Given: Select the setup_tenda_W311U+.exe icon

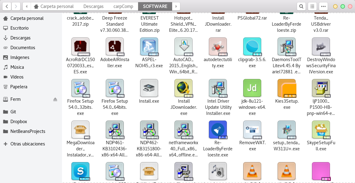Looking at the screenshot, I should 287,130.
